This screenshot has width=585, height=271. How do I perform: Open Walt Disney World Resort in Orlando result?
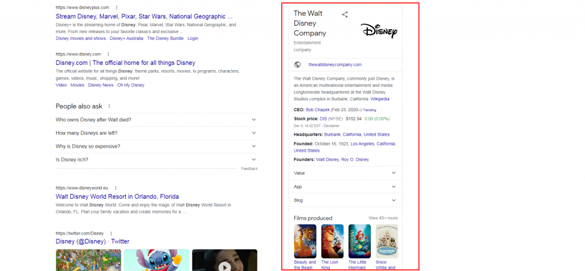pos(117,196)
